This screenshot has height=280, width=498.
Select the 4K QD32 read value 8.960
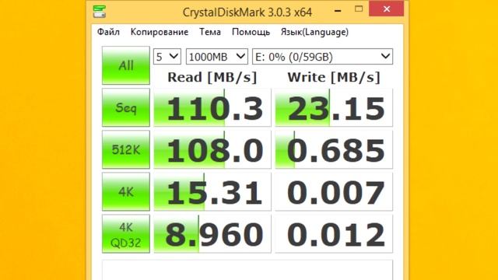212,234
